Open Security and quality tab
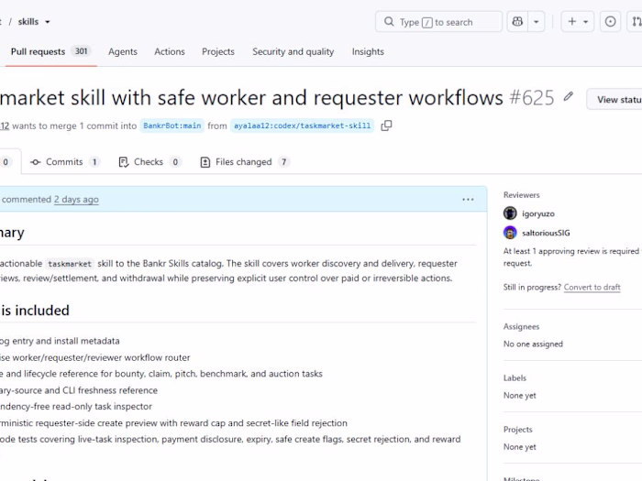The width and height of the screenshot is (642, 481). 293,51
